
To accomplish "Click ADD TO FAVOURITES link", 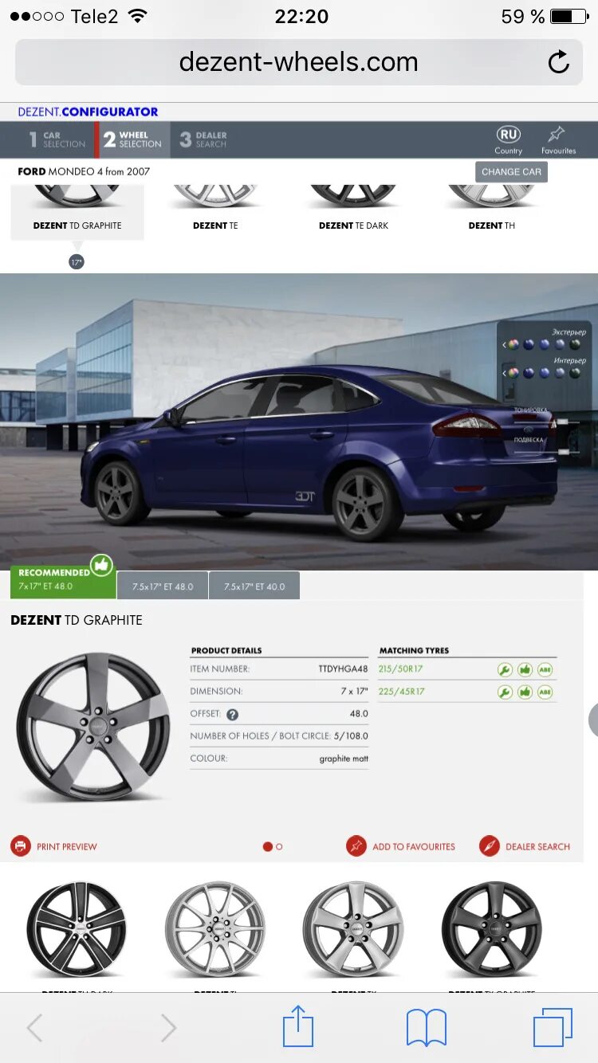I will click(414, 846).
